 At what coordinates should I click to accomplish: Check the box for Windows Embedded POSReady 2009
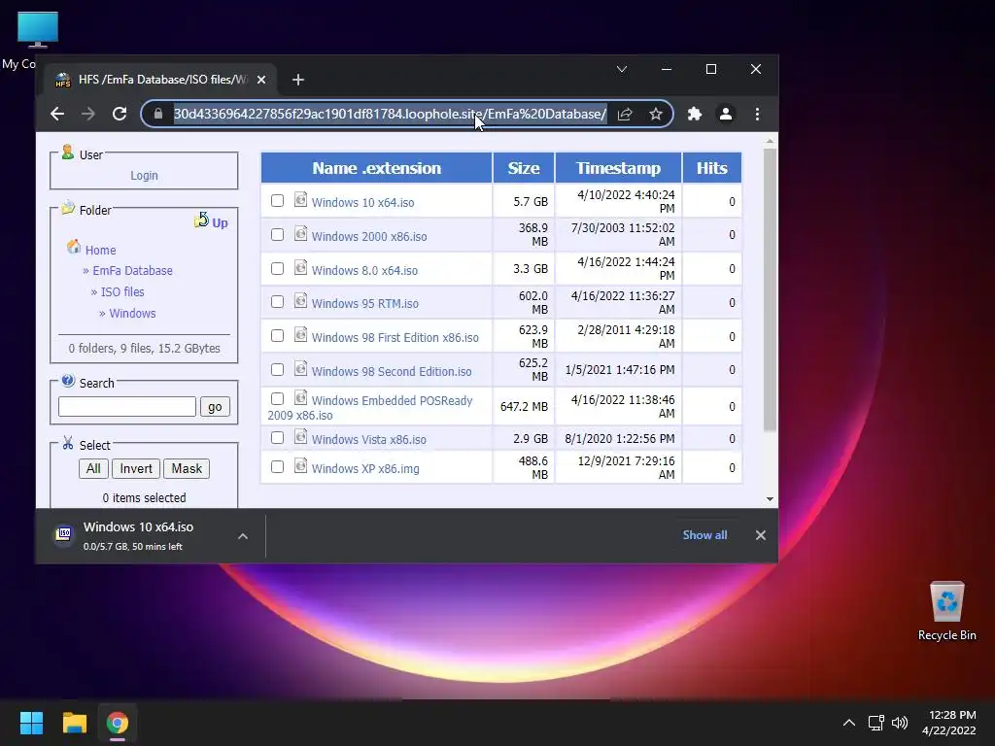(x=277, y=399)
